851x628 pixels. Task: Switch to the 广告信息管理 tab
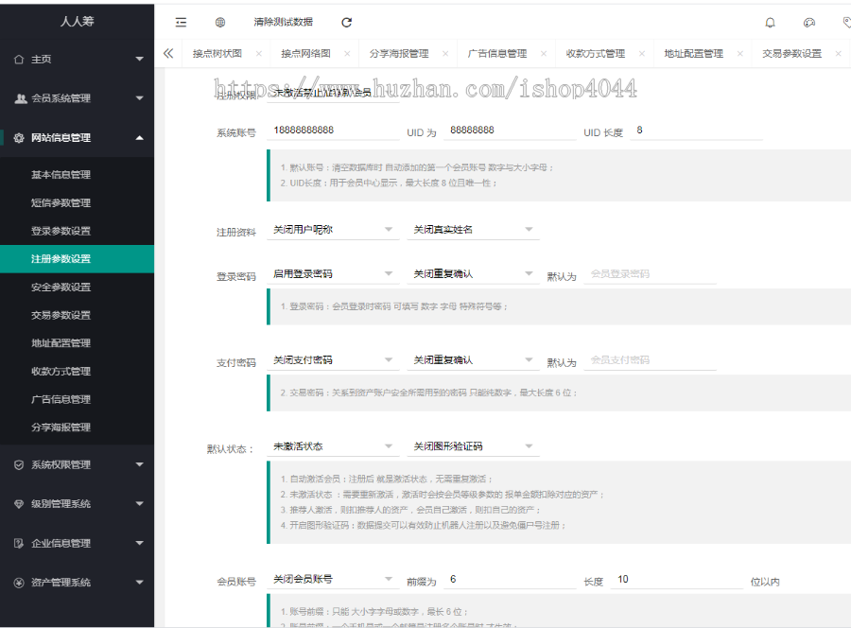pos(497,53)
